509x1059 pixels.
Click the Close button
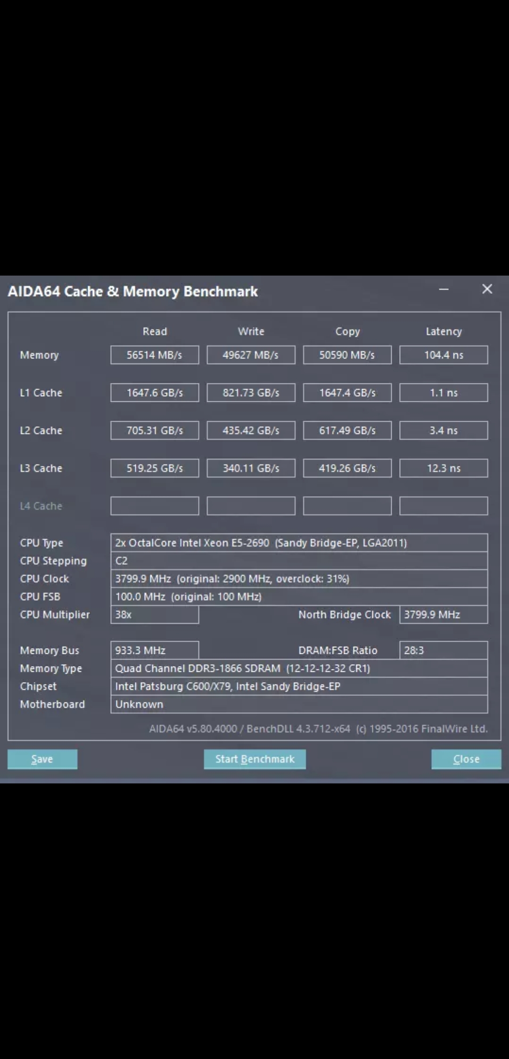coord(466,759)
